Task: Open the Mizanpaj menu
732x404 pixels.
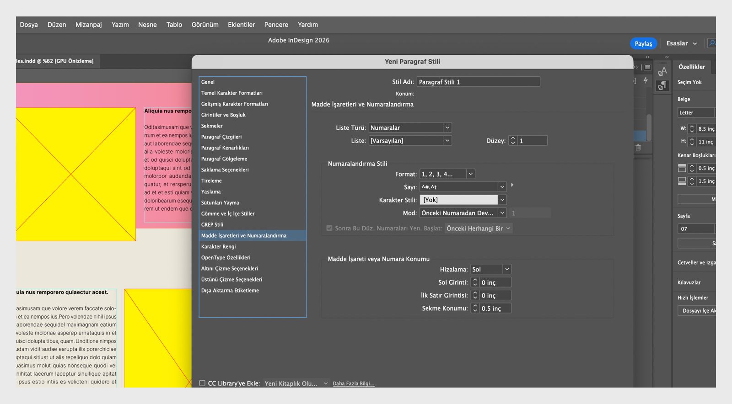Action: click(89, 25)
